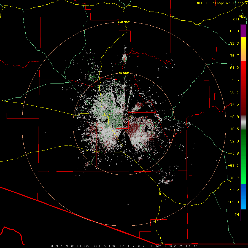Image resolution: width=248 pixels, height=248 pixels.
Task: Click the -0.9 velocity scale value
Action: [x=234, y=117]
